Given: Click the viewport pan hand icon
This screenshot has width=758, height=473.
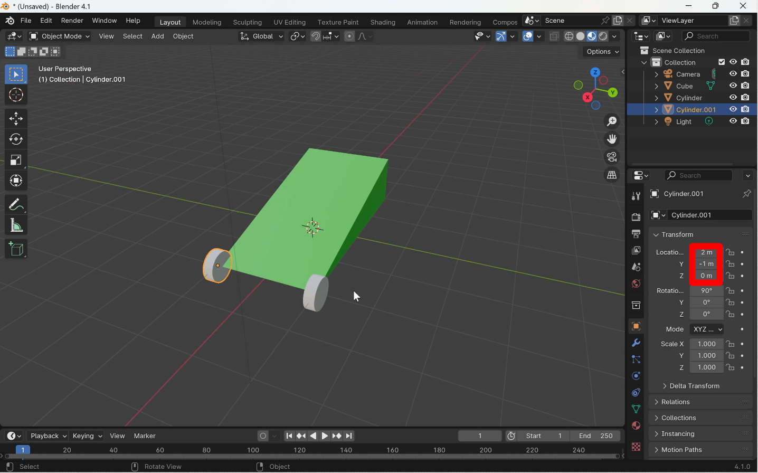Looking at the screenshot, I should [x=612, y=139].
